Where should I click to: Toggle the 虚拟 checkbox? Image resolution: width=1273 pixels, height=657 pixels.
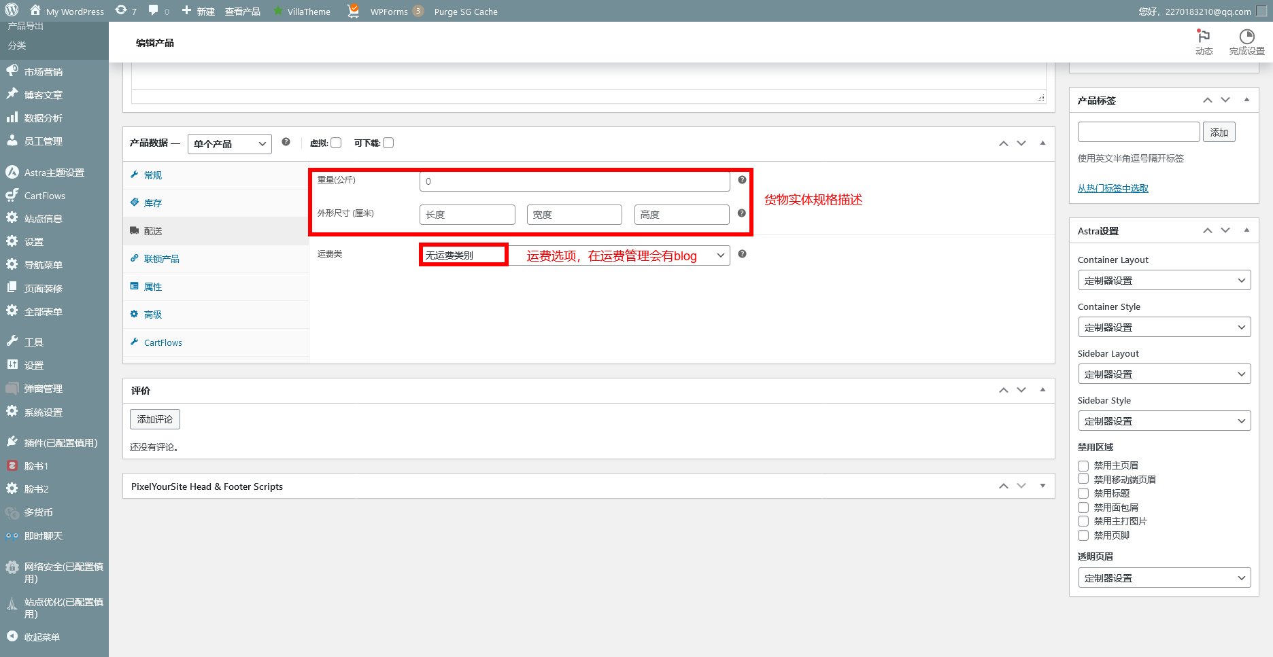click(336, 143)
